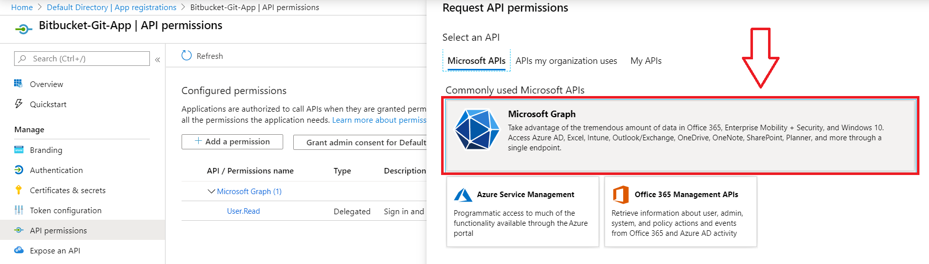Click the API permissions sidebar icon
The image size is (929, 264).
19,230
